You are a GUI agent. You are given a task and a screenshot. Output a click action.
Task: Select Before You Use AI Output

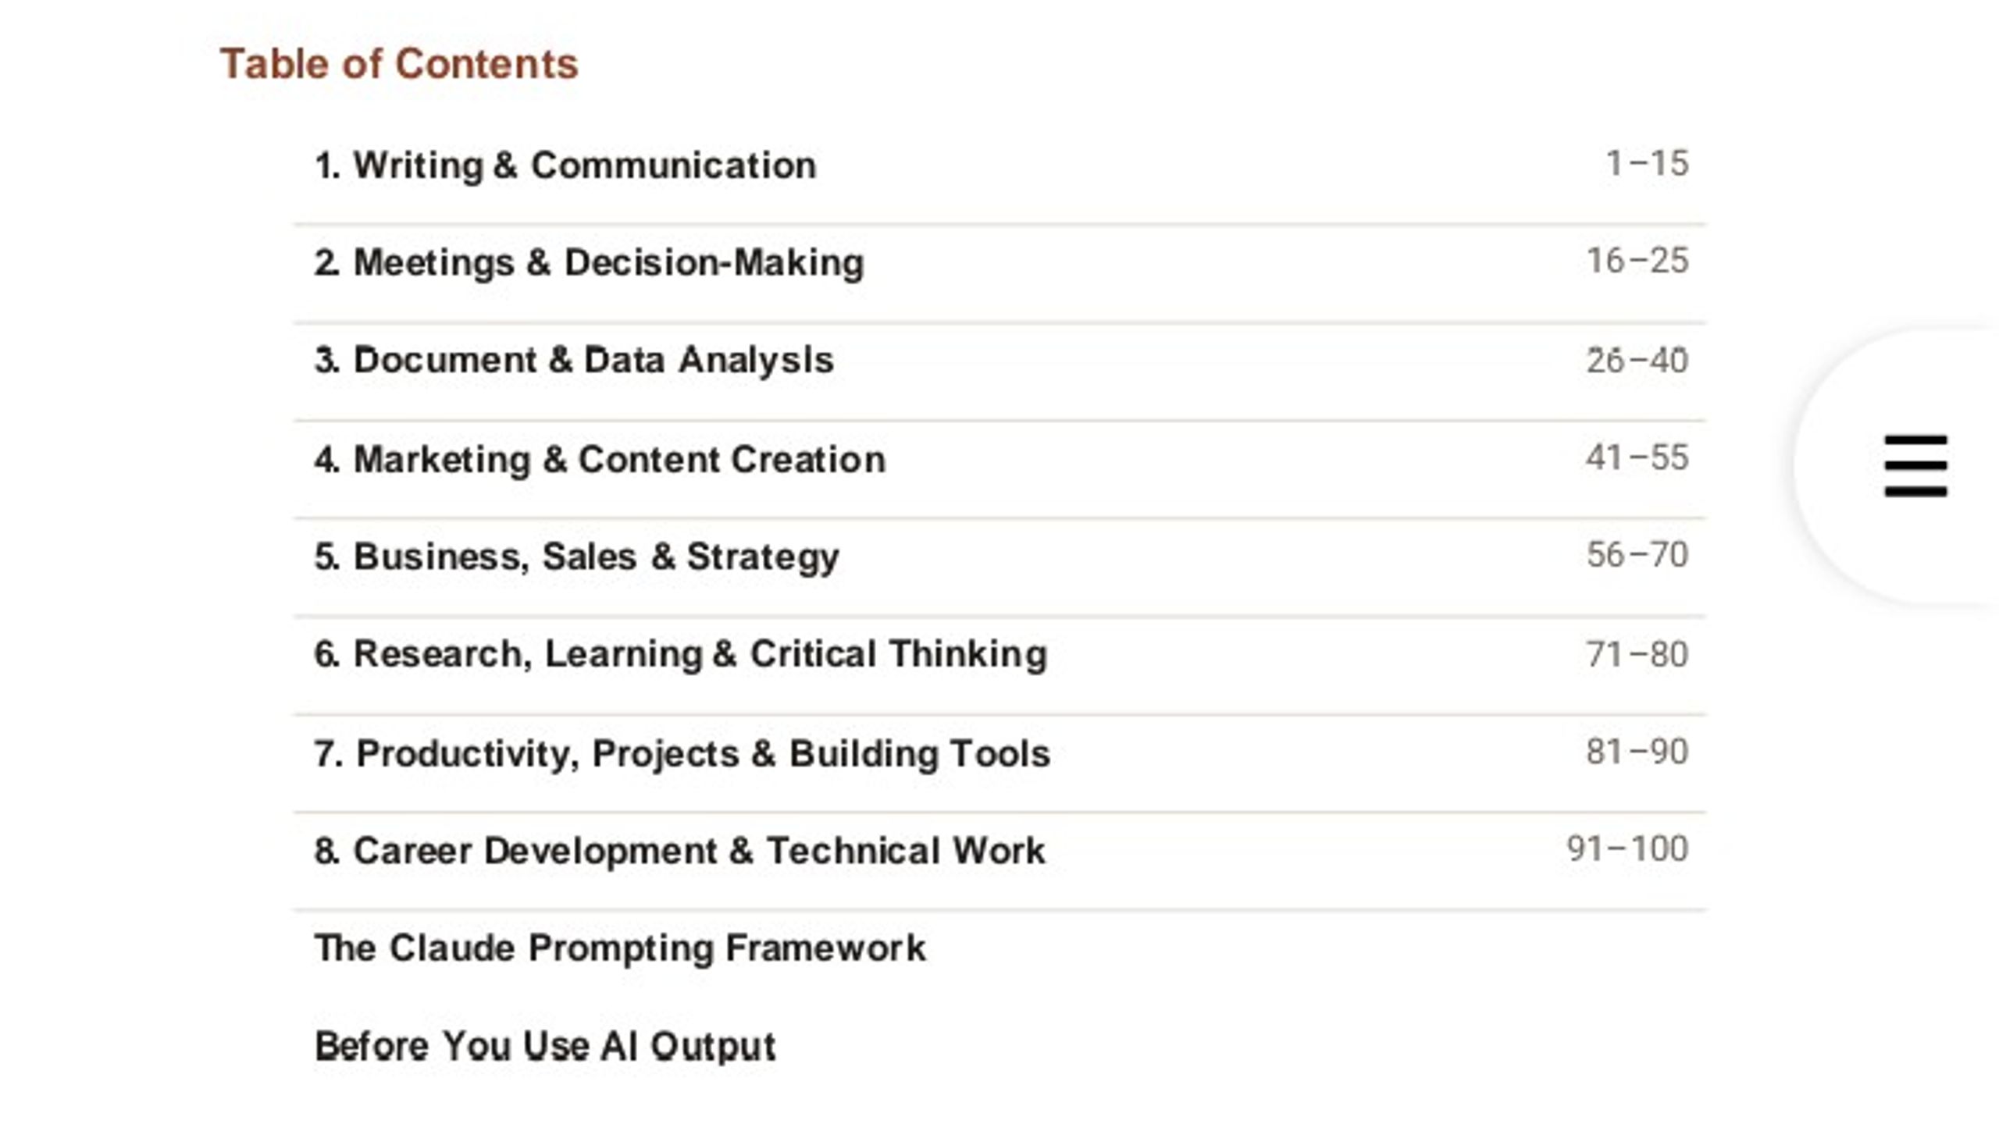tap(545, 1046)
